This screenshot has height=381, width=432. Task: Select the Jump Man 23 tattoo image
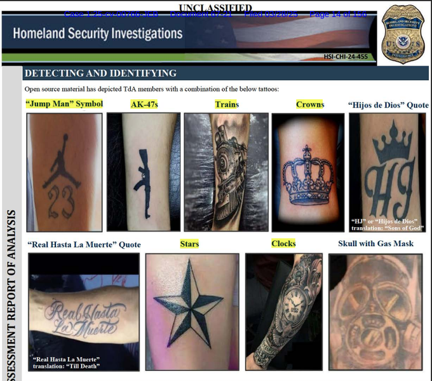point(64,172)
